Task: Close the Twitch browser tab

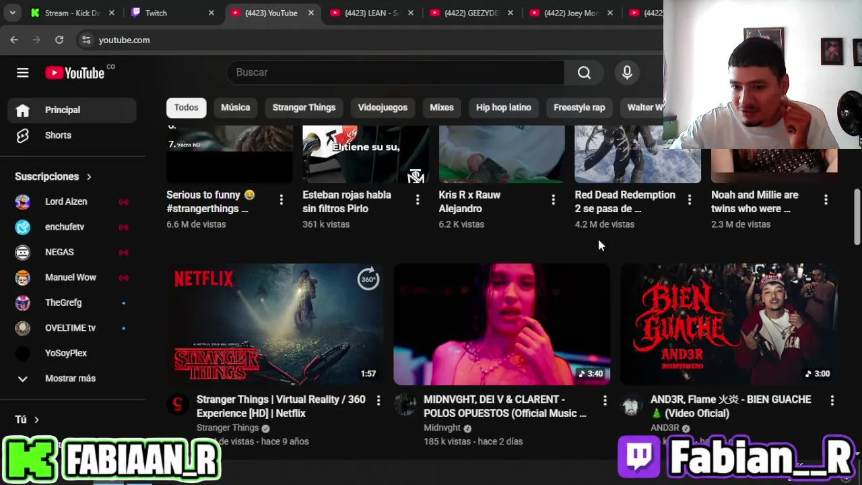Action: click(x=211, y=13)
